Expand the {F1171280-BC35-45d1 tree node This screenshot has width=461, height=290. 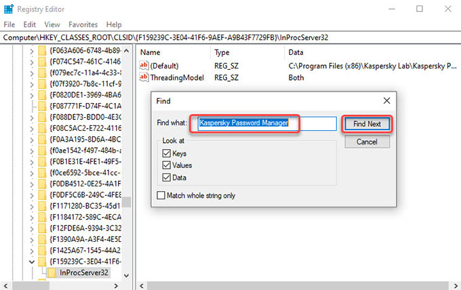(32, 206)
